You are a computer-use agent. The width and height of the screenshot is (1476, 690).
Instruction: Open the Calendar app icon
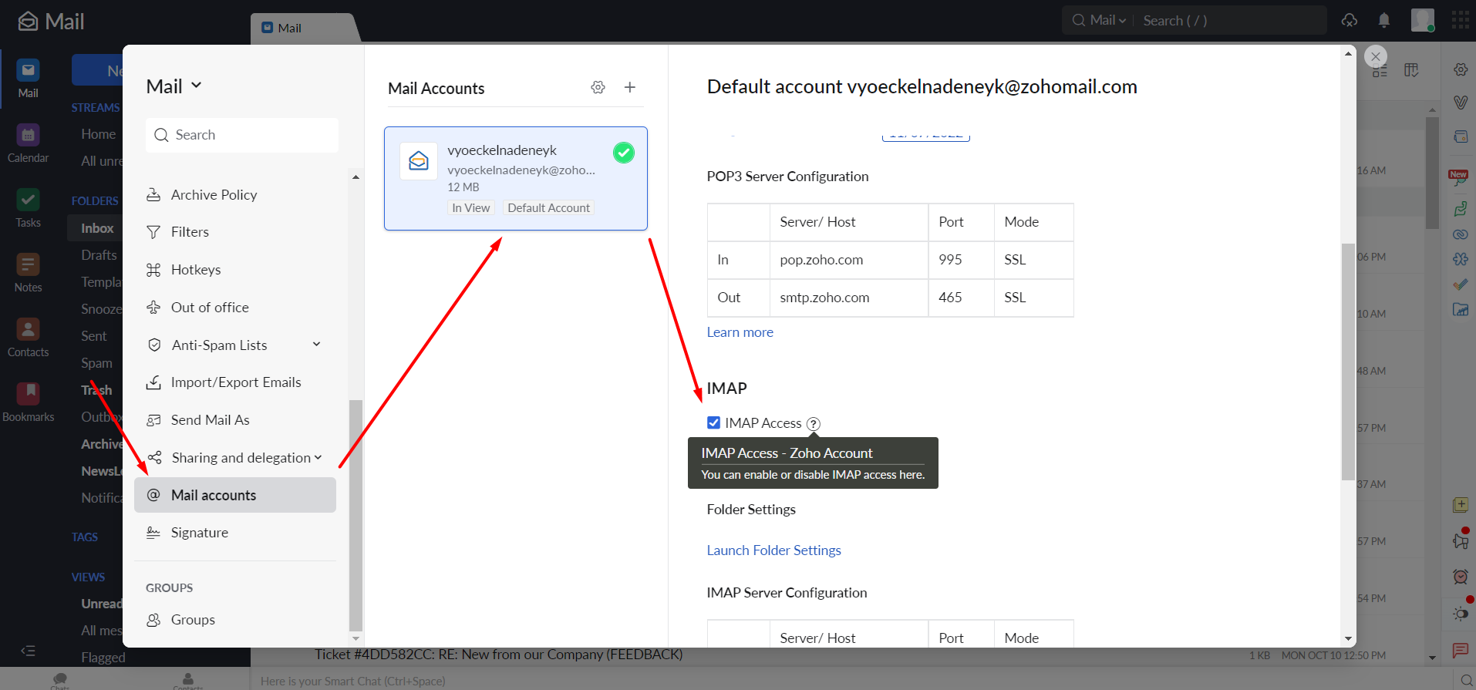pos(28,143)
